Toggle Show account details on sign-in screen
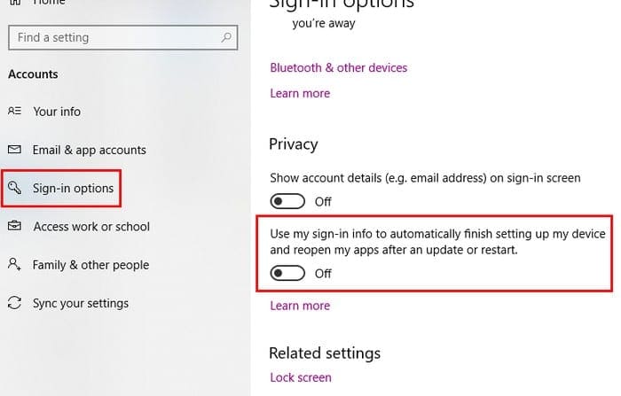Viewport: 621px width, 396px height. click(287, 201)
